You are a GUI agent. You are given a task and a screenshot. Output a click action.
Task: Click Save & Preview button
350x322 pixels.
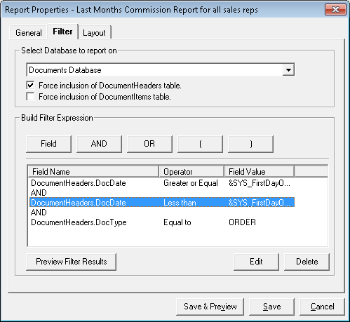point(210,307)
